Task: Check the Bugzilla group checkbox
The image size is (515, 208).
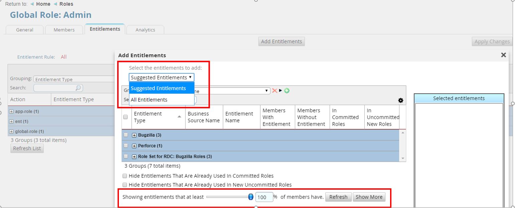Action: [126, 135]
